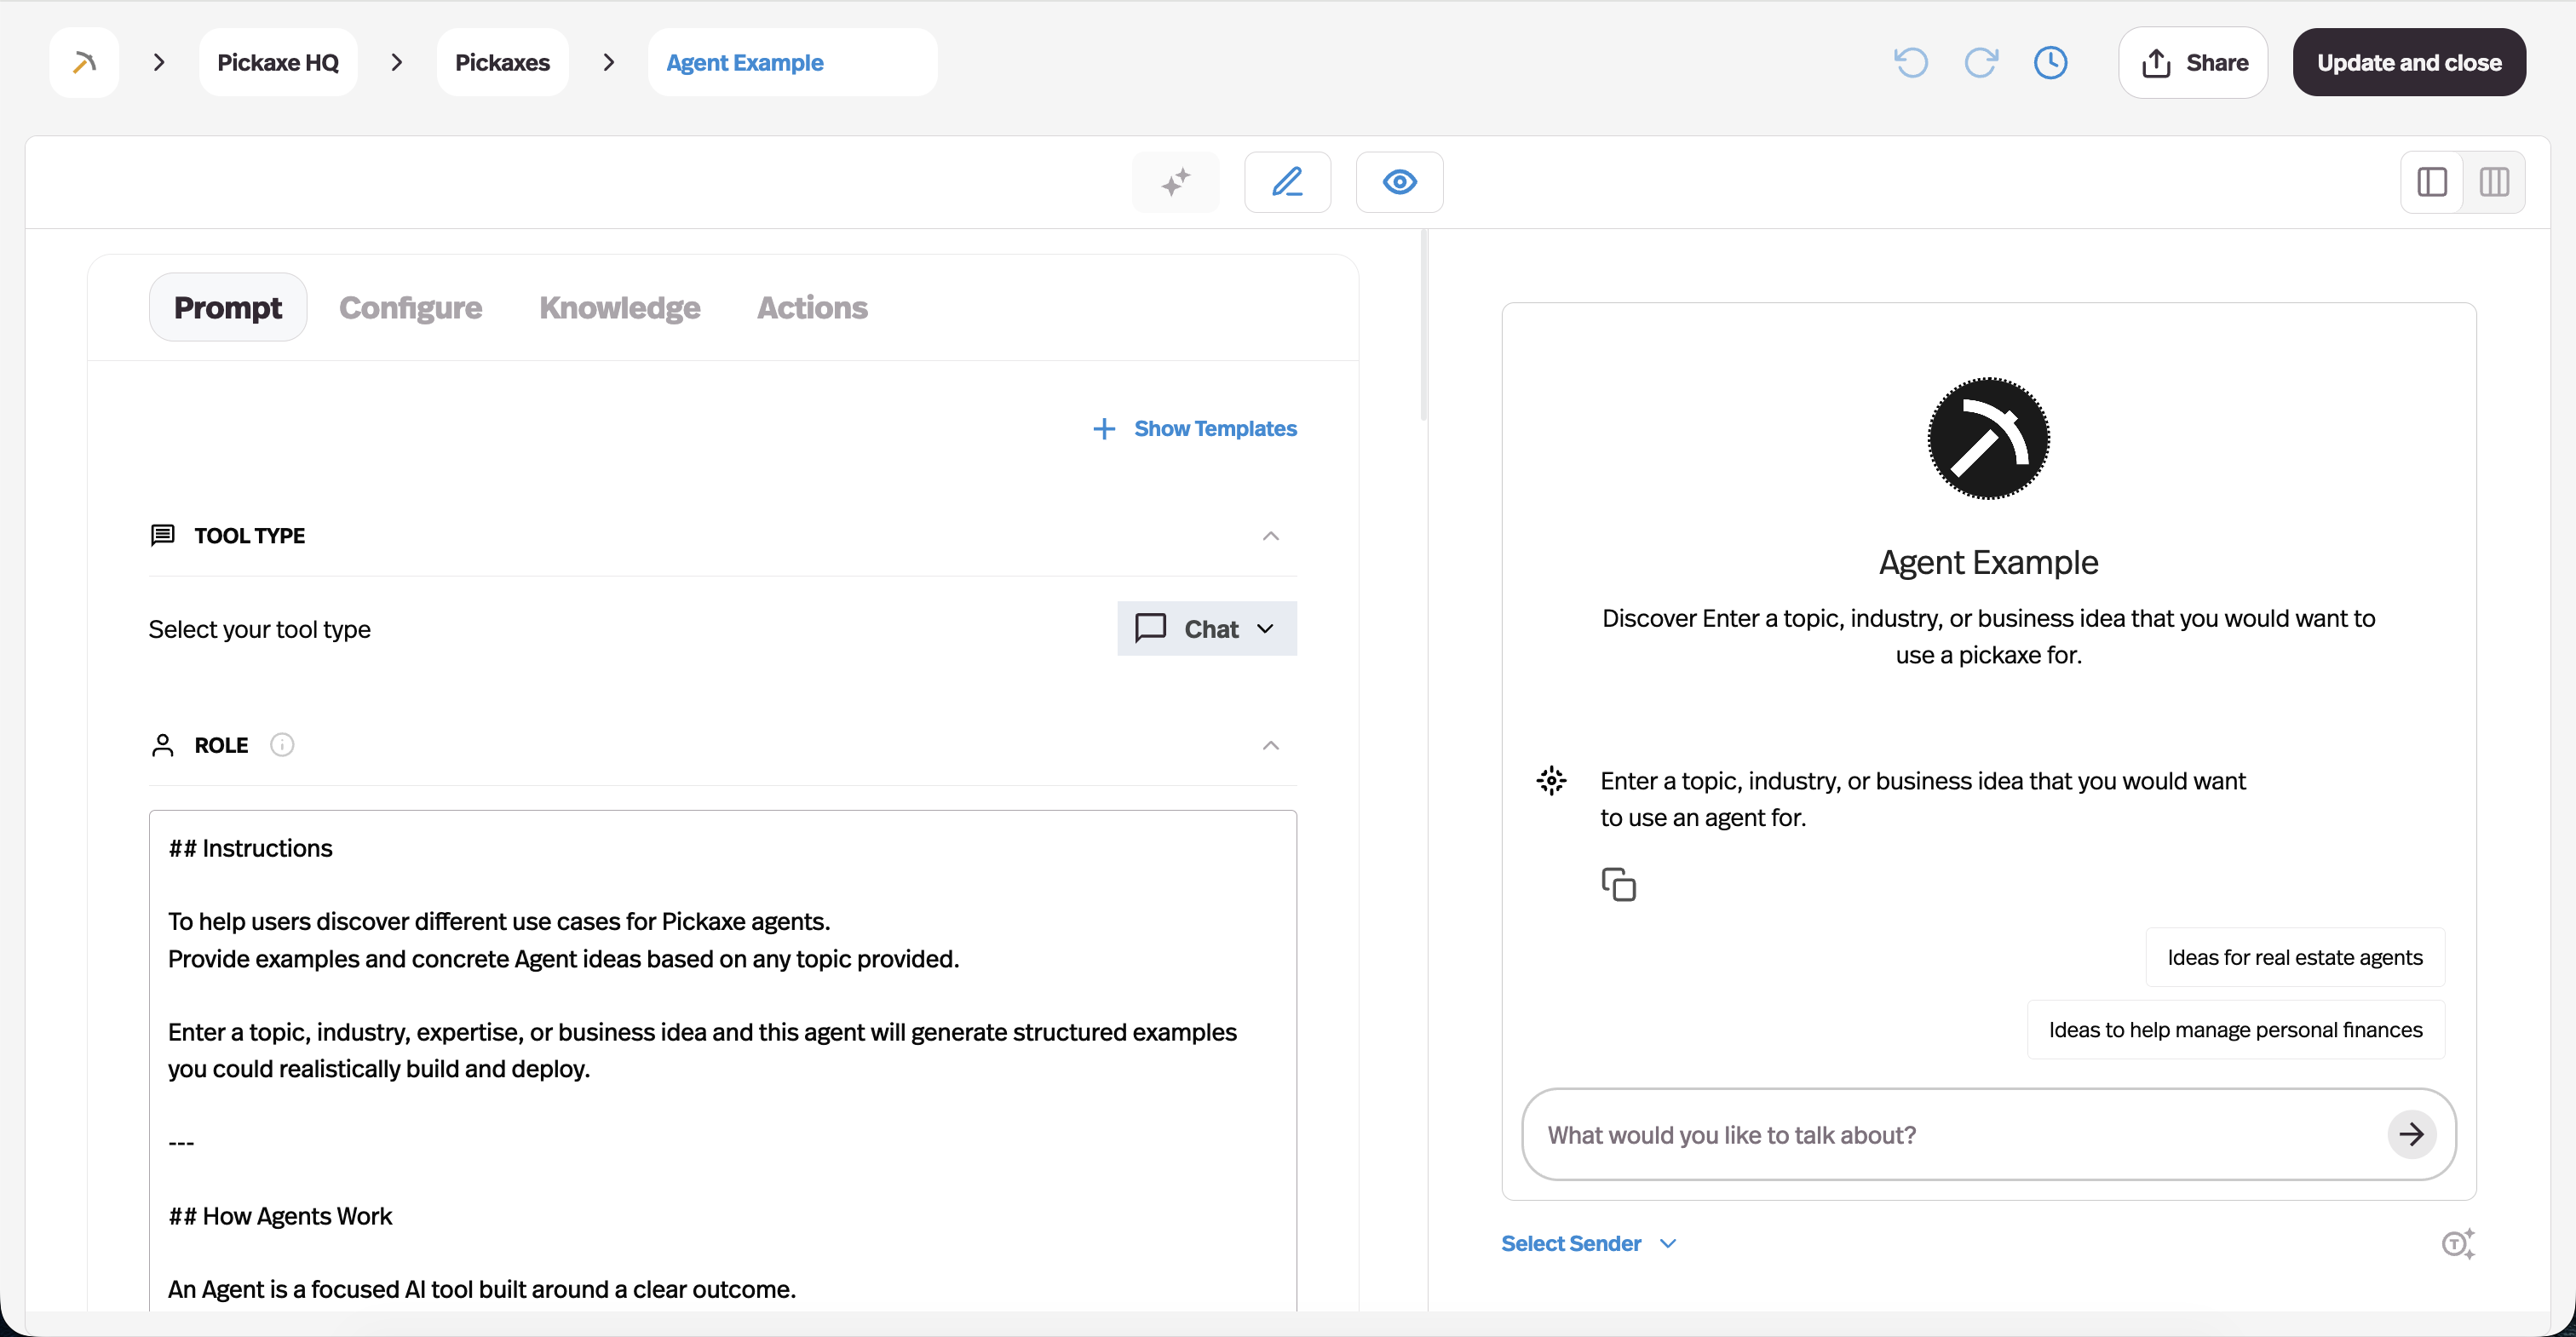The image size is (2576, 1337).
Task: Select the AI sparkle assistant tool
Action: point(1176,182)
